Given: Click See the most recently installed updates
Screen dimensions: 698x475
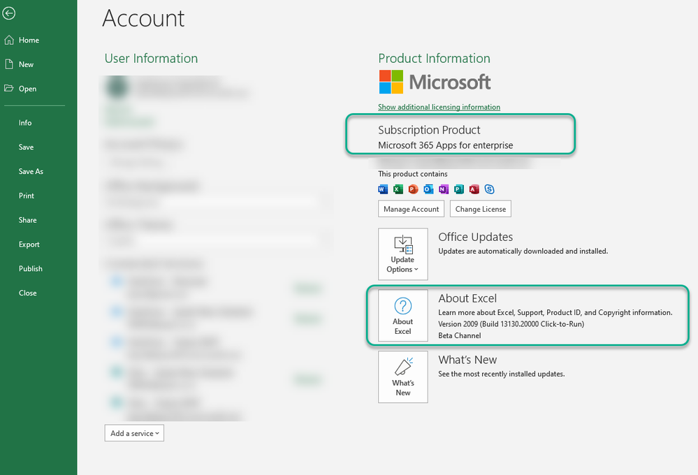Looking at the screenshot, I should pyautogui.click(x=501, y=374).
